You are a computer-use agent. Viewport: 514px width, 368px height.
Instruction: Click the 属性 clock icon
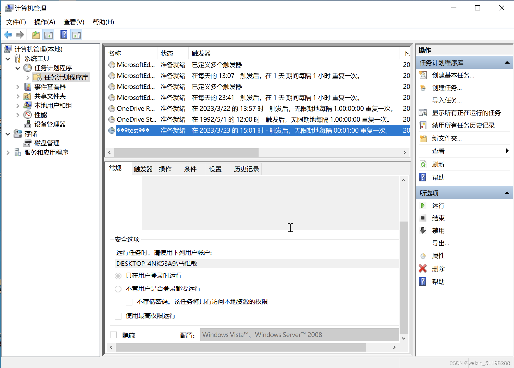point(423,256)
